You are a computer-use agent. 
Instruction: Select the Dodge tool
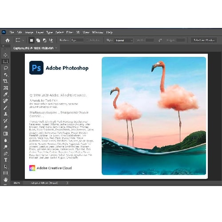coord(6,147)
